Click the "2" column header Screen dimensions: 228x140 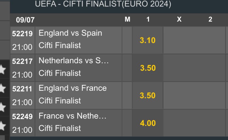[210, 20]
